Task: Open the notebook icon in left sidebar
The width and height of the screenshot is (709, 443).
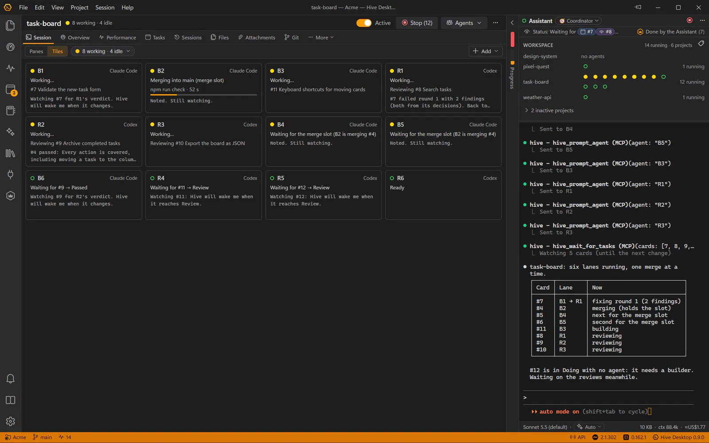Action: tap(10, 111)
